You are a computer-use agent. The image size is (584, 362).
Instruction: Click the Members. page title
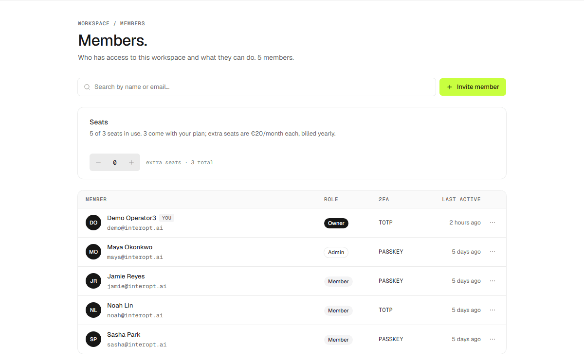(x=112, y=40)
